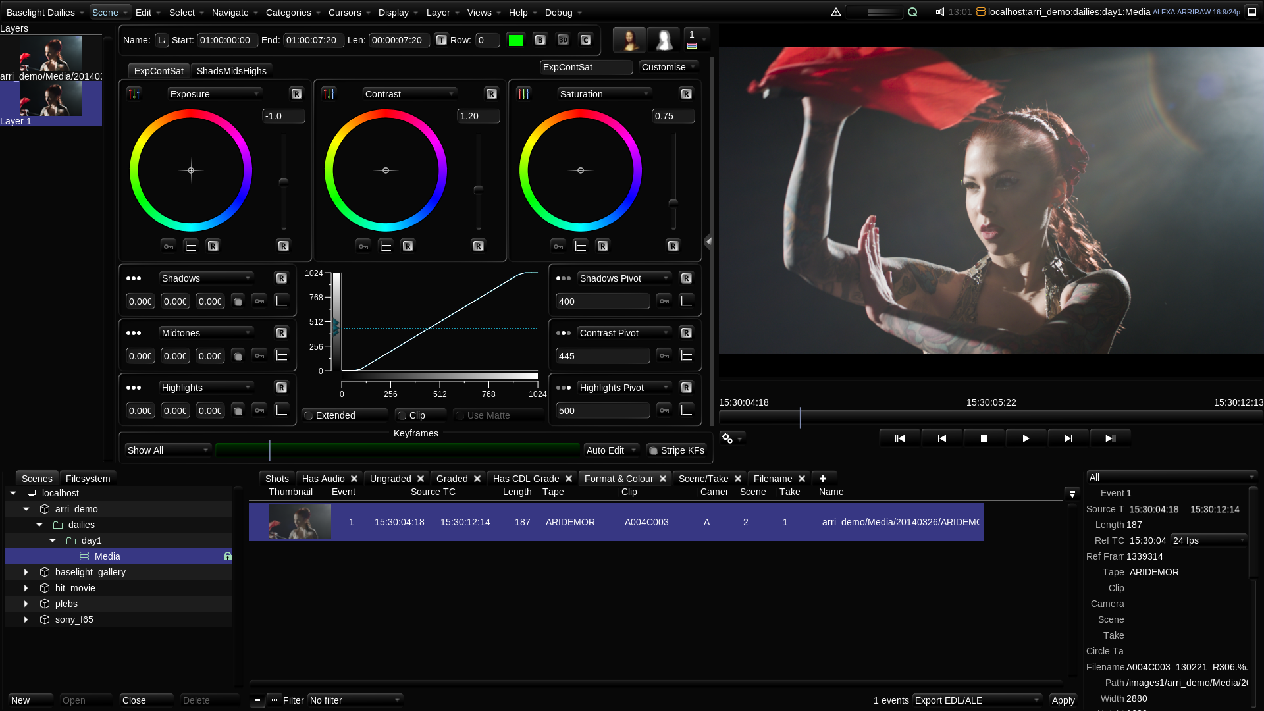
Task: Open Saturation RGB sliders mode icon
Action: 523,94
